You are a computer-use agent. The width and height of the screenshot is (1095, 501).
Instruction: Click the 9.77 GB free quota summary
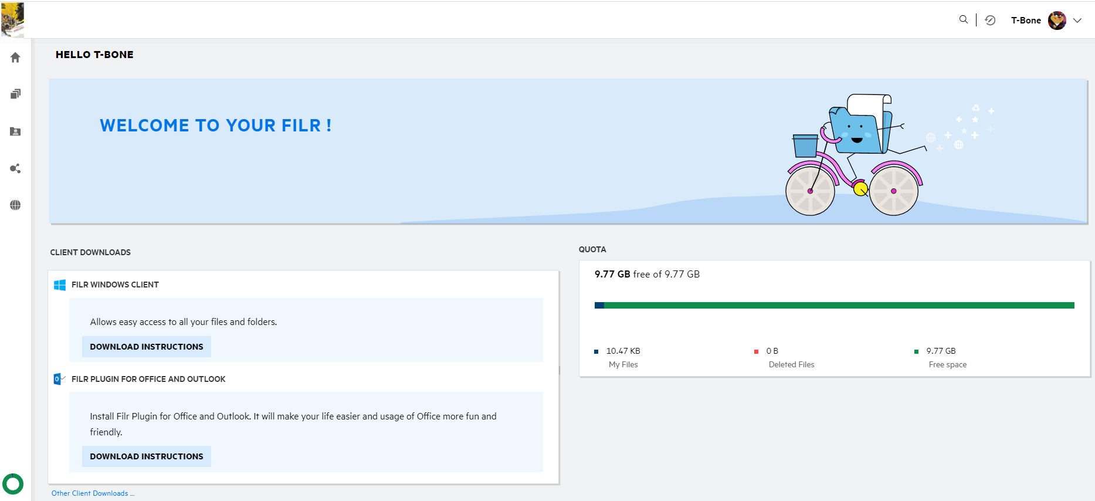647,274
